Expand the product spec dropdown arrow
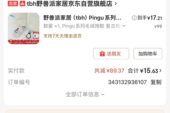The image size is (170, 113). (124, 26)
